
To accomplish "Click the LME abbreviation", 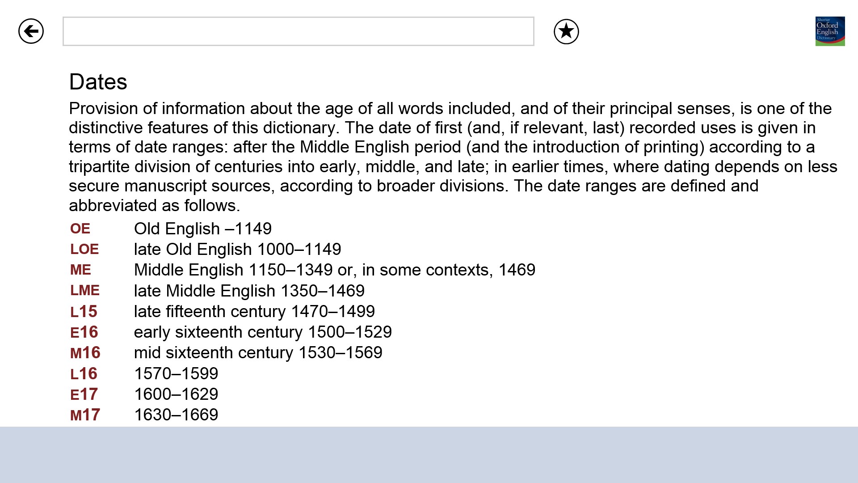I will pyautogui.click(x=85, y=291).
